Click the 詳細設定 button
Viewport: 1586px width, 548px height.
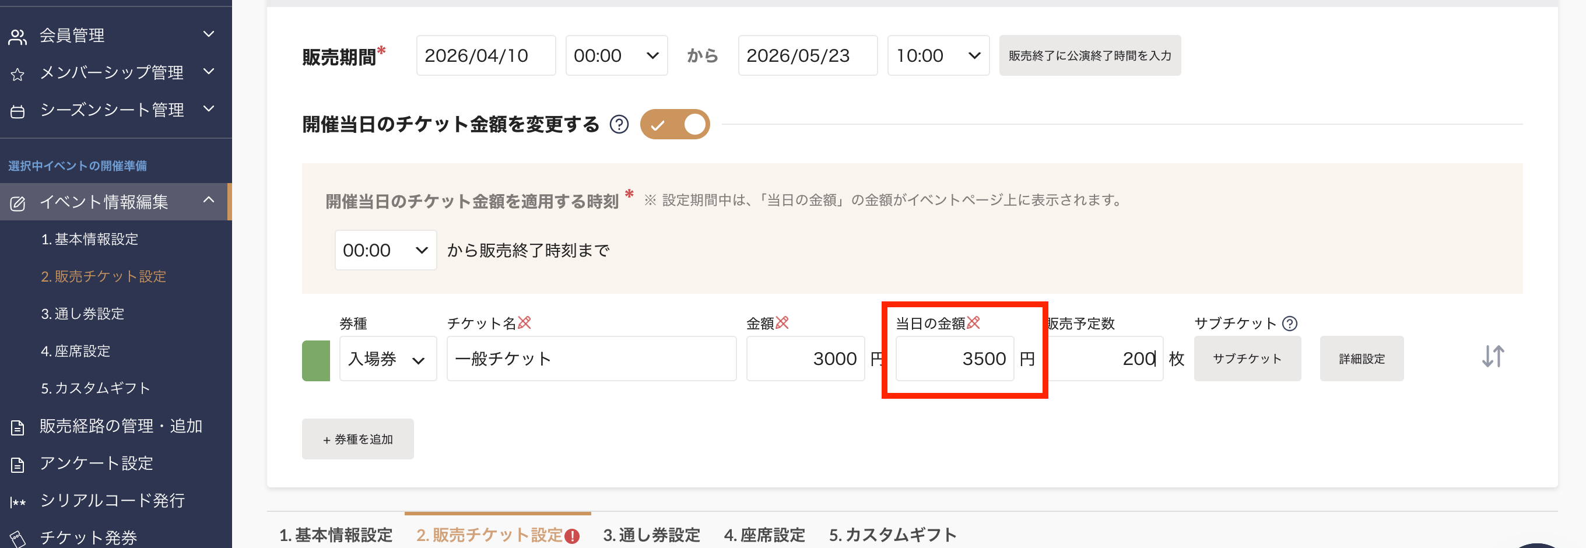(1362, 359)
